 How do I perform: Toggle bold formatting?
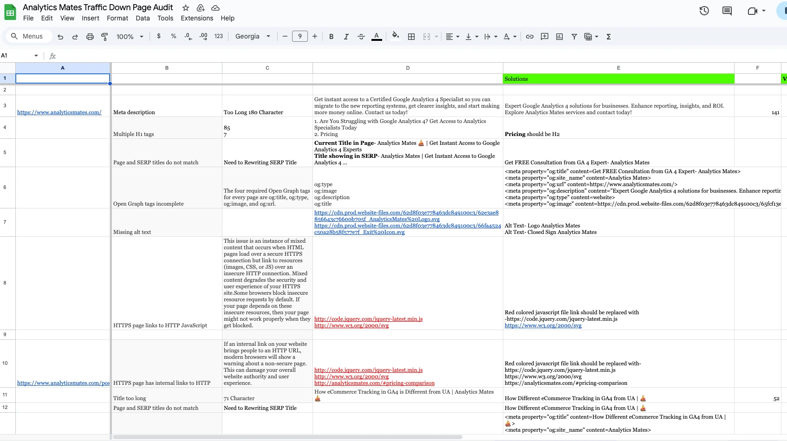331,37
